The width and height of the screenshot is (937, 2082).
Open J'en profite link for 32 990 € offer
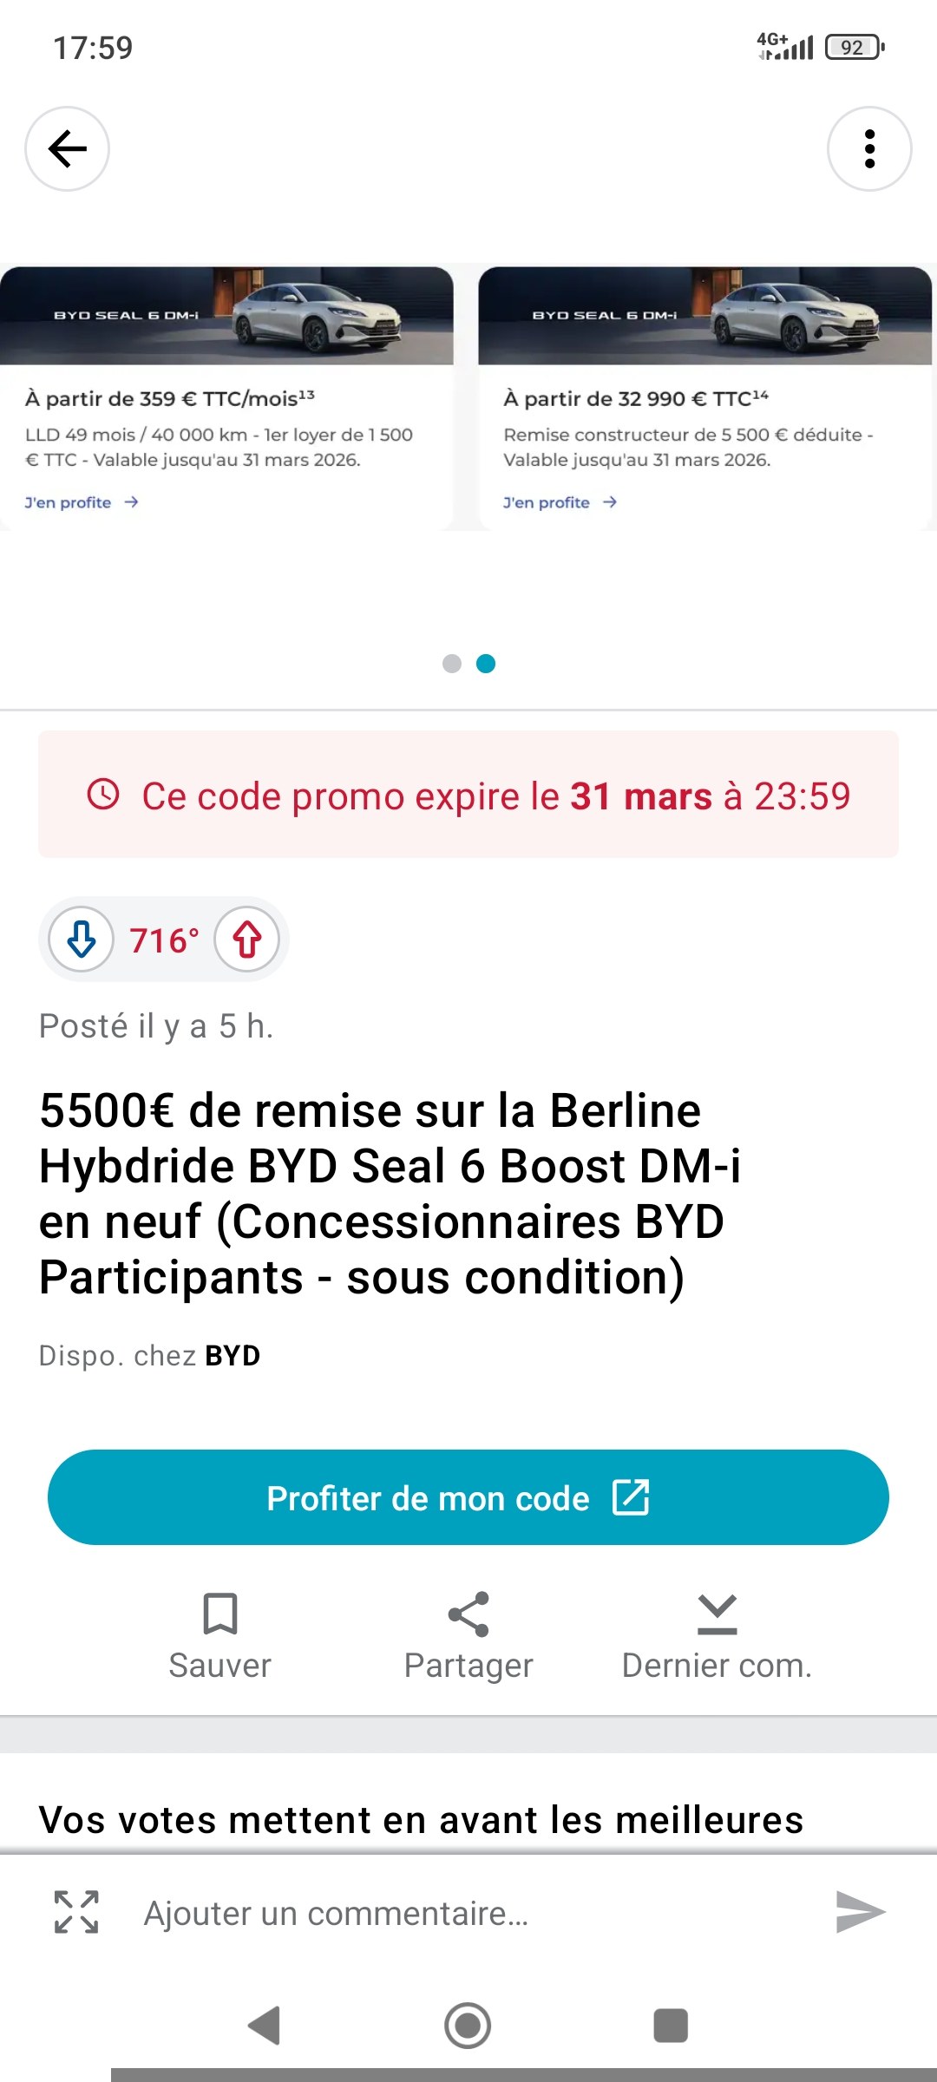click(x=560, y=502)
